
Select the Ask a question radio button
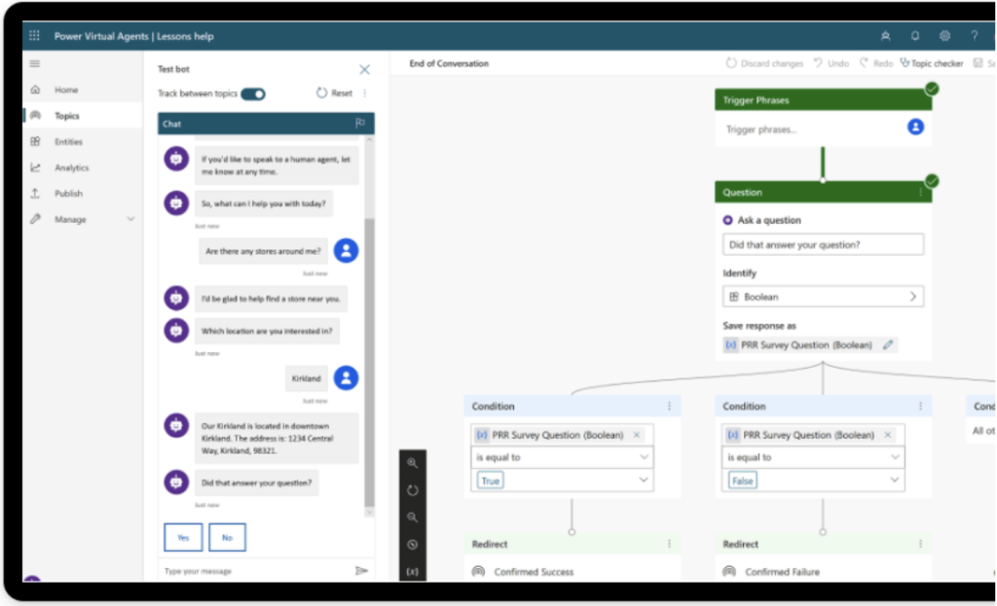tap(728, 221)
